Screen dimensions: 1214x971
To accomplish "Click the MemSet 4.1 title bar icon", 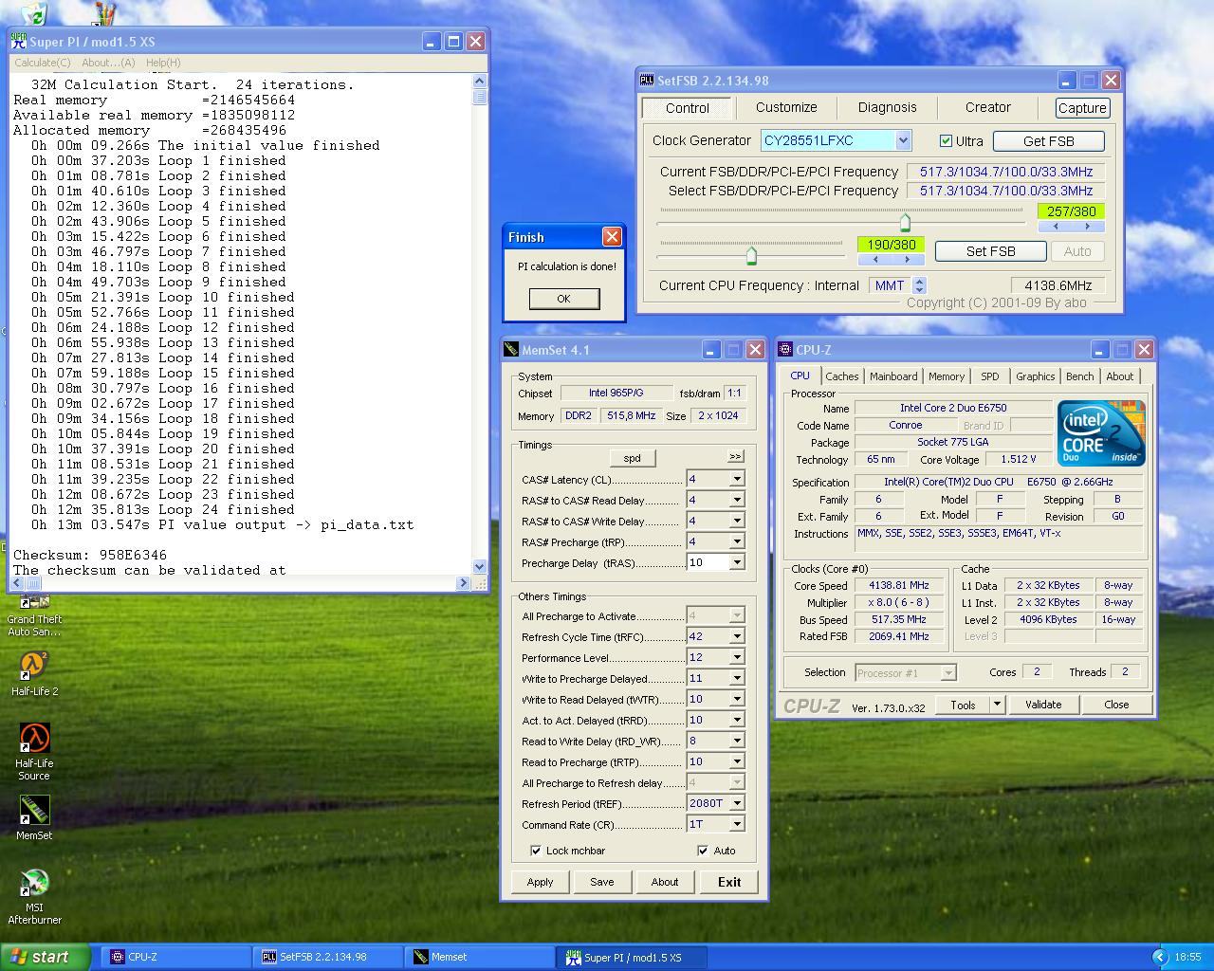I will coord(511,350).
